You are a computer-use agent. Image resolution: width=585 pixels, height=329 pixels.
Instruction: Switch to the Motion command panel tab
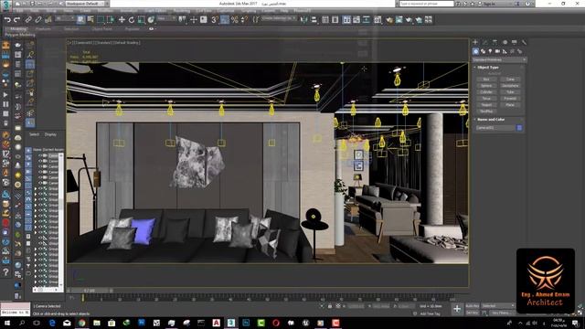(x=505, y=42)
